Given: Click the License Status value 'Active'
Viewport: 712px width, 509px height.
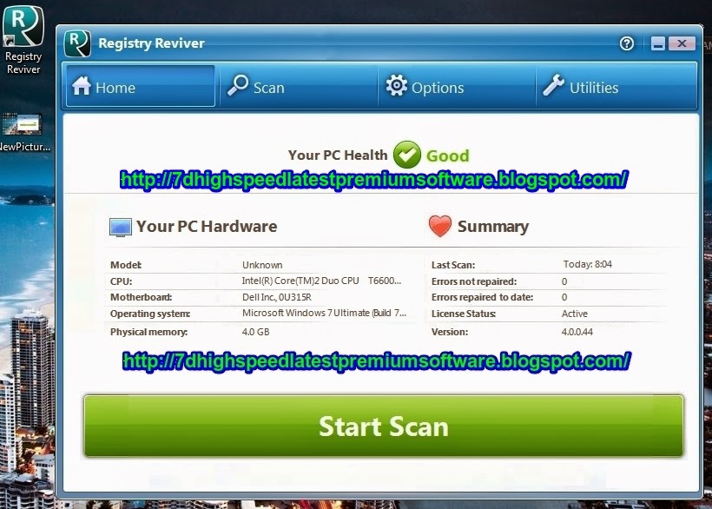Looking at the screenshot, I should coord(575,314).
